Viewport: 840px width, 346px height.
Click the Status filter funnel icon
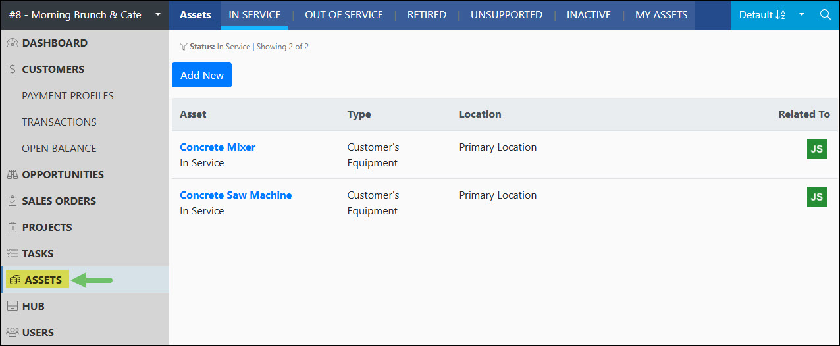[x=184, y=47]
